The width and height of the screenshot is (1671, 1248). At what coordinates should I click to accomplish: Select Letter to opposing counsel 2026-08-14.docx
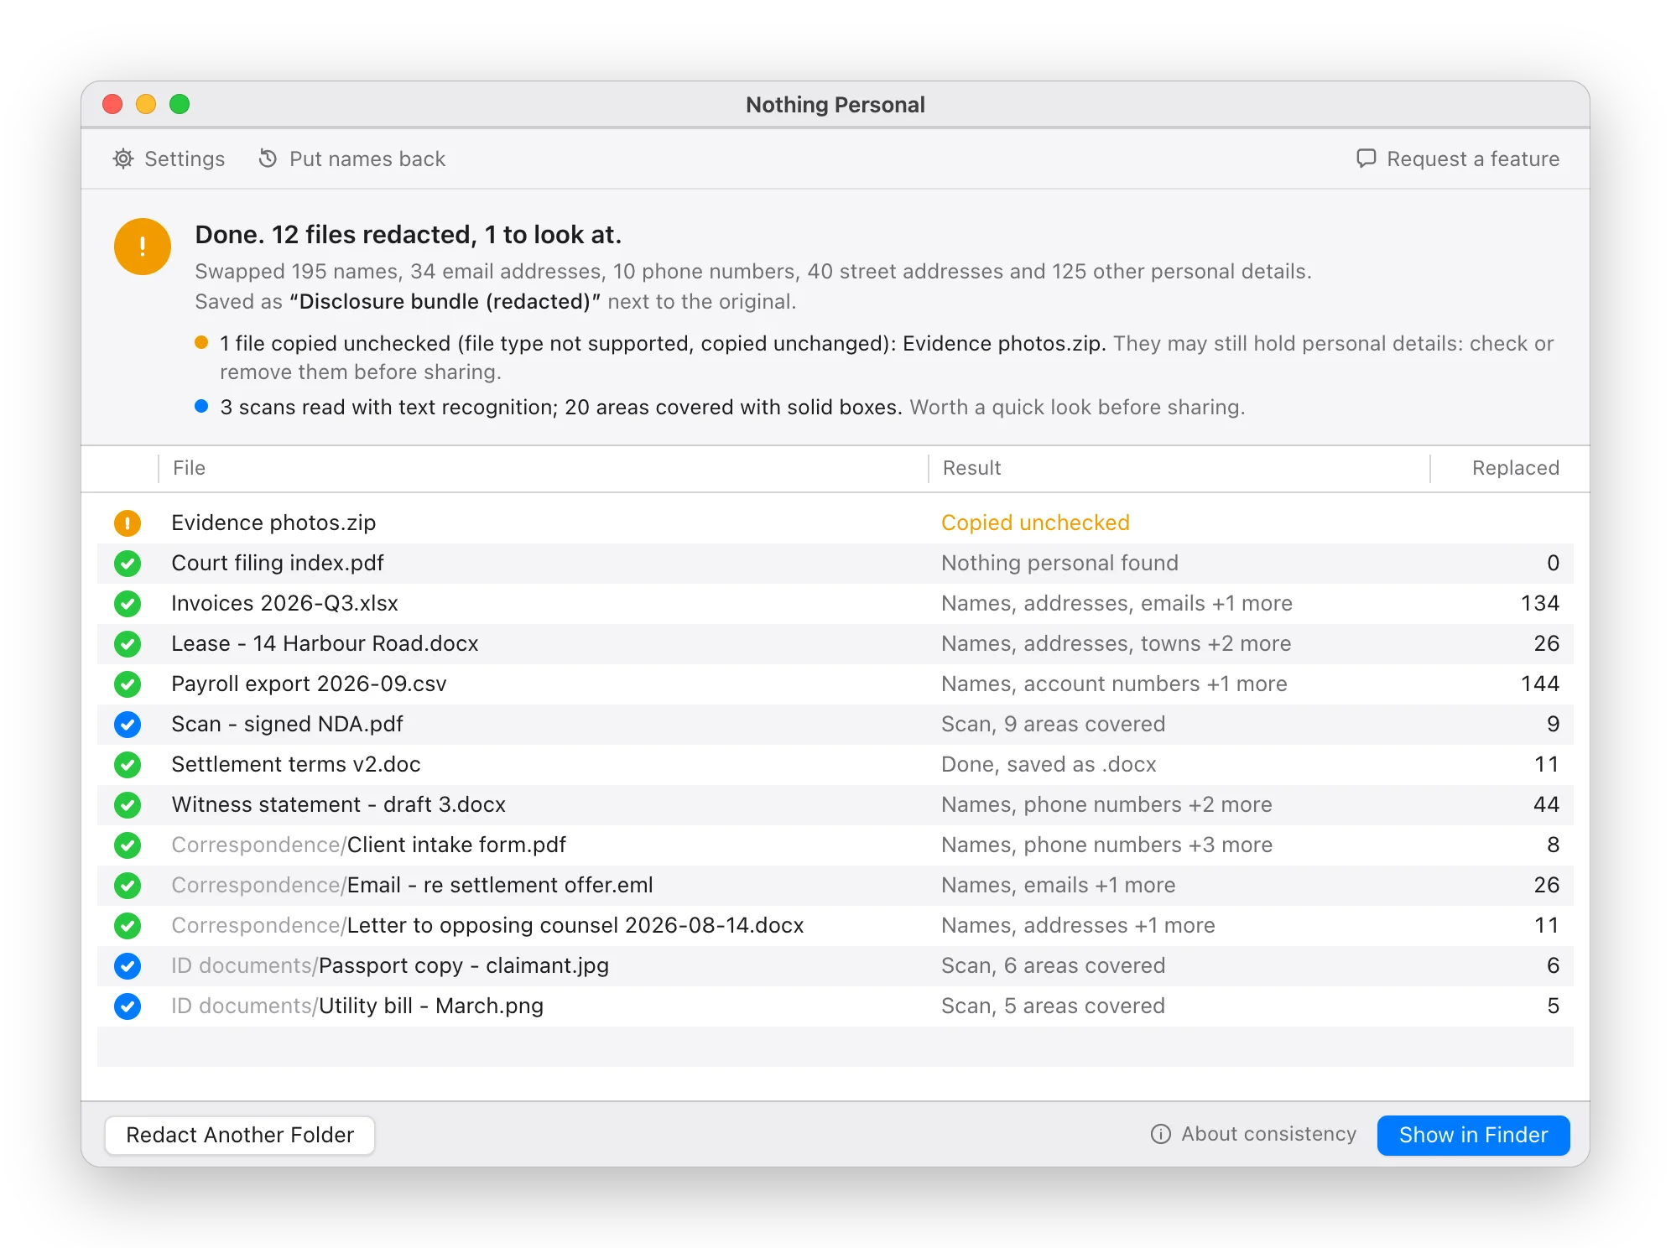tap(835, 926)
